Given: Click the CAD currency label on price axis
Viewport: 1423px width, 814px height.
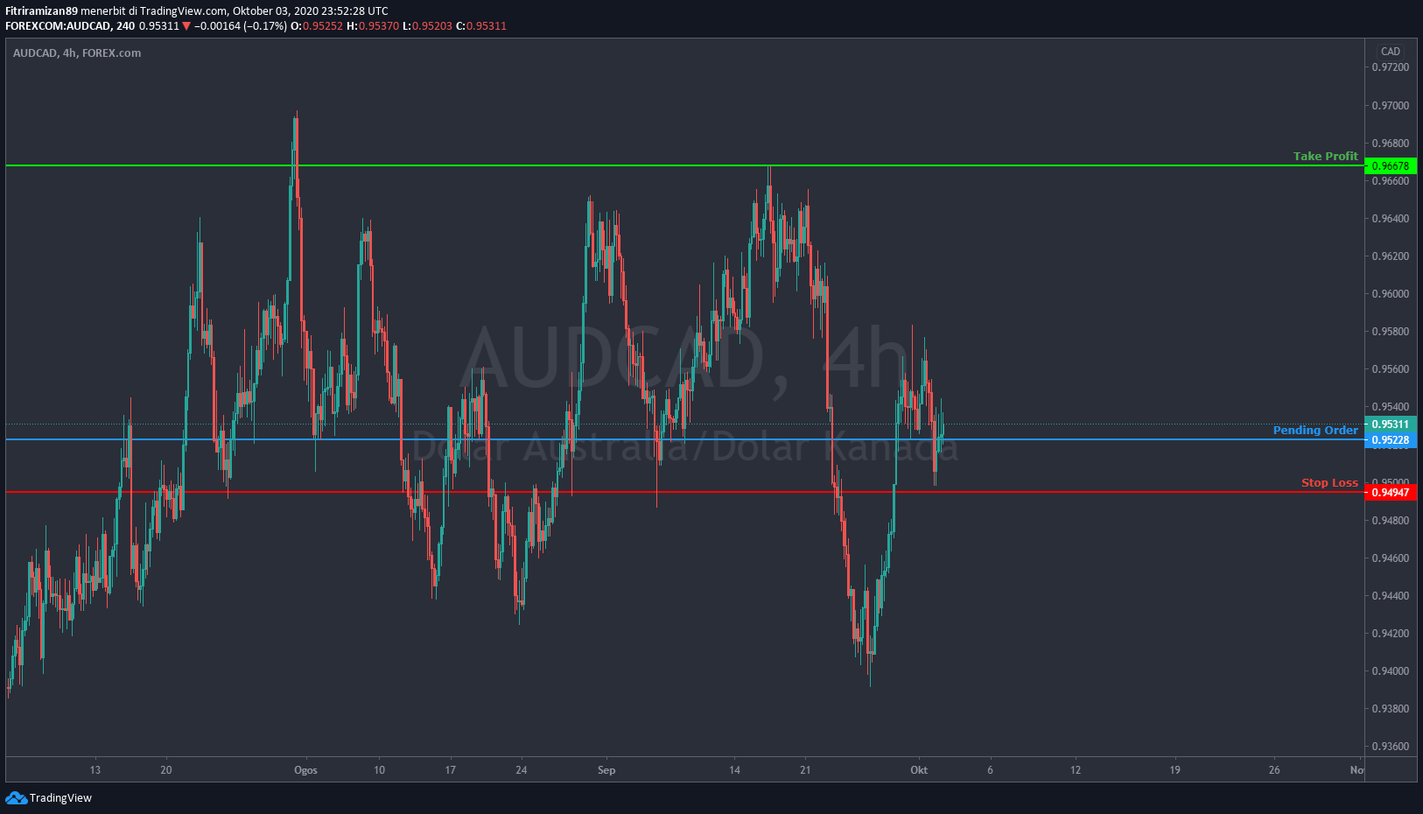Looking at the screenshot, I should [1390, 52].
